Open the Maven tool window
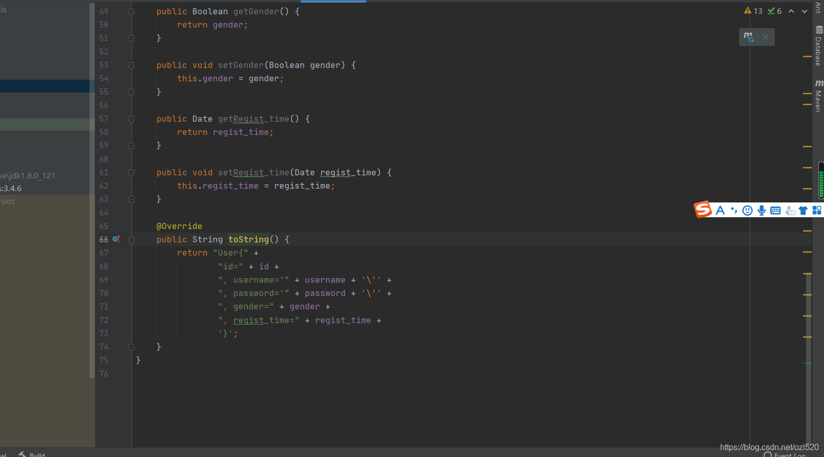The width and height of the screenshot is (824, 457). pyautogui.click(x=818, y=96)
